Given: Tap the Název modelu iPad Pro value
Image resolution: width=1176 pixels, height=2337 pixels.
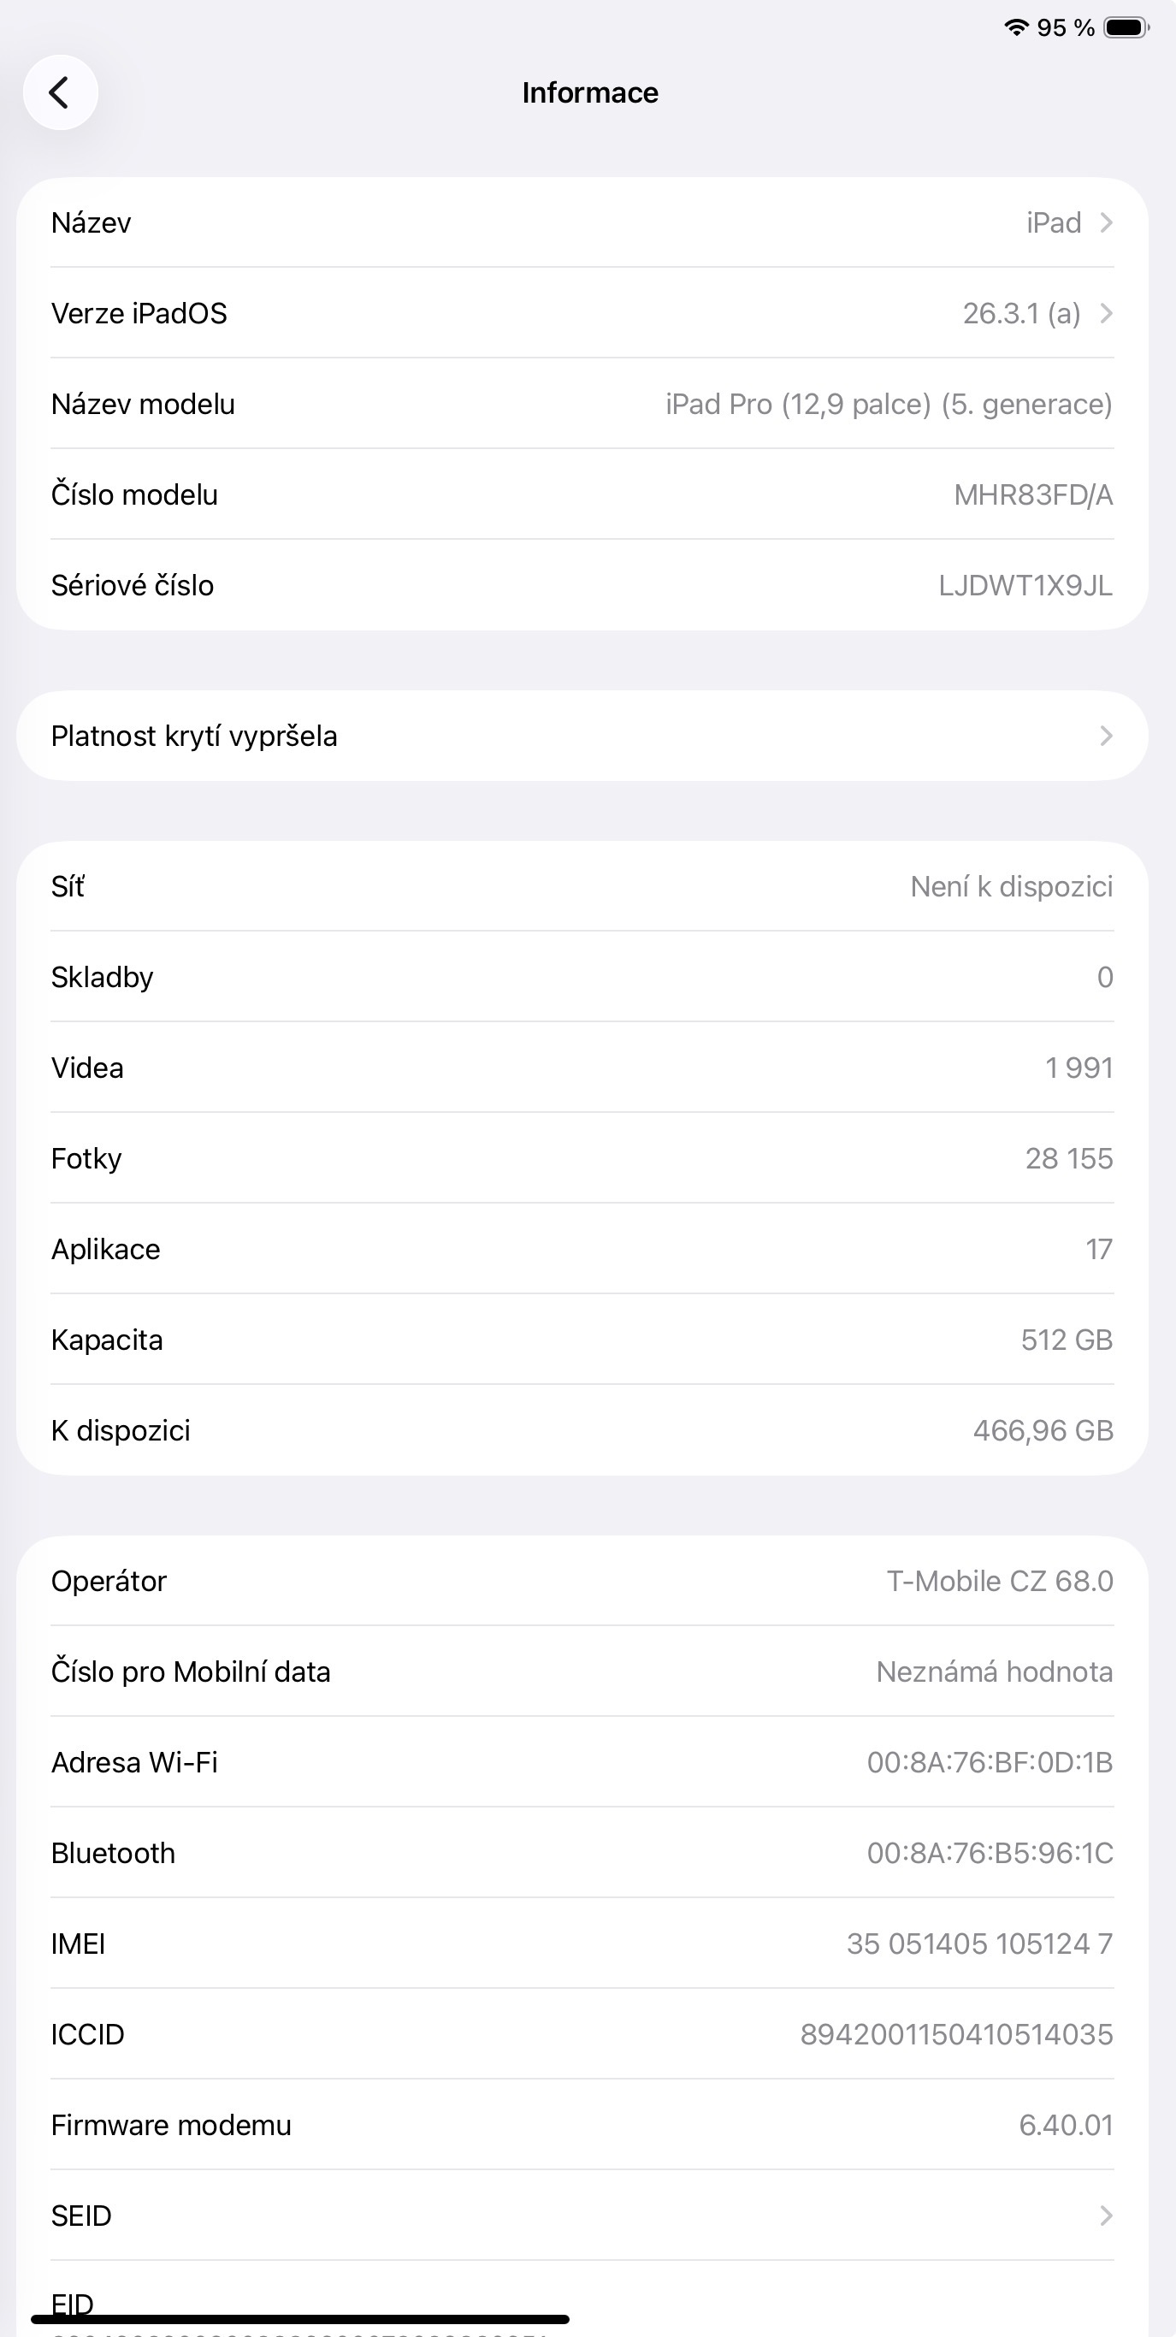Looking at the screenshot, I should pyautogui.click(x=889, y=404).
